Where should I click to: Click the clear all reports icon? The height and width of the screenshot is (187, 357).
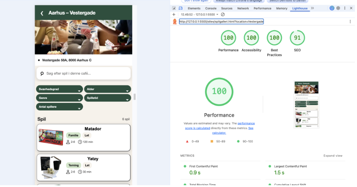[223, 14]
